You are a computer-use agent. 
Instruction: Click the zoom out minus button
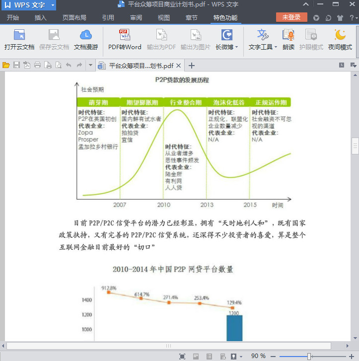(273, 357)
